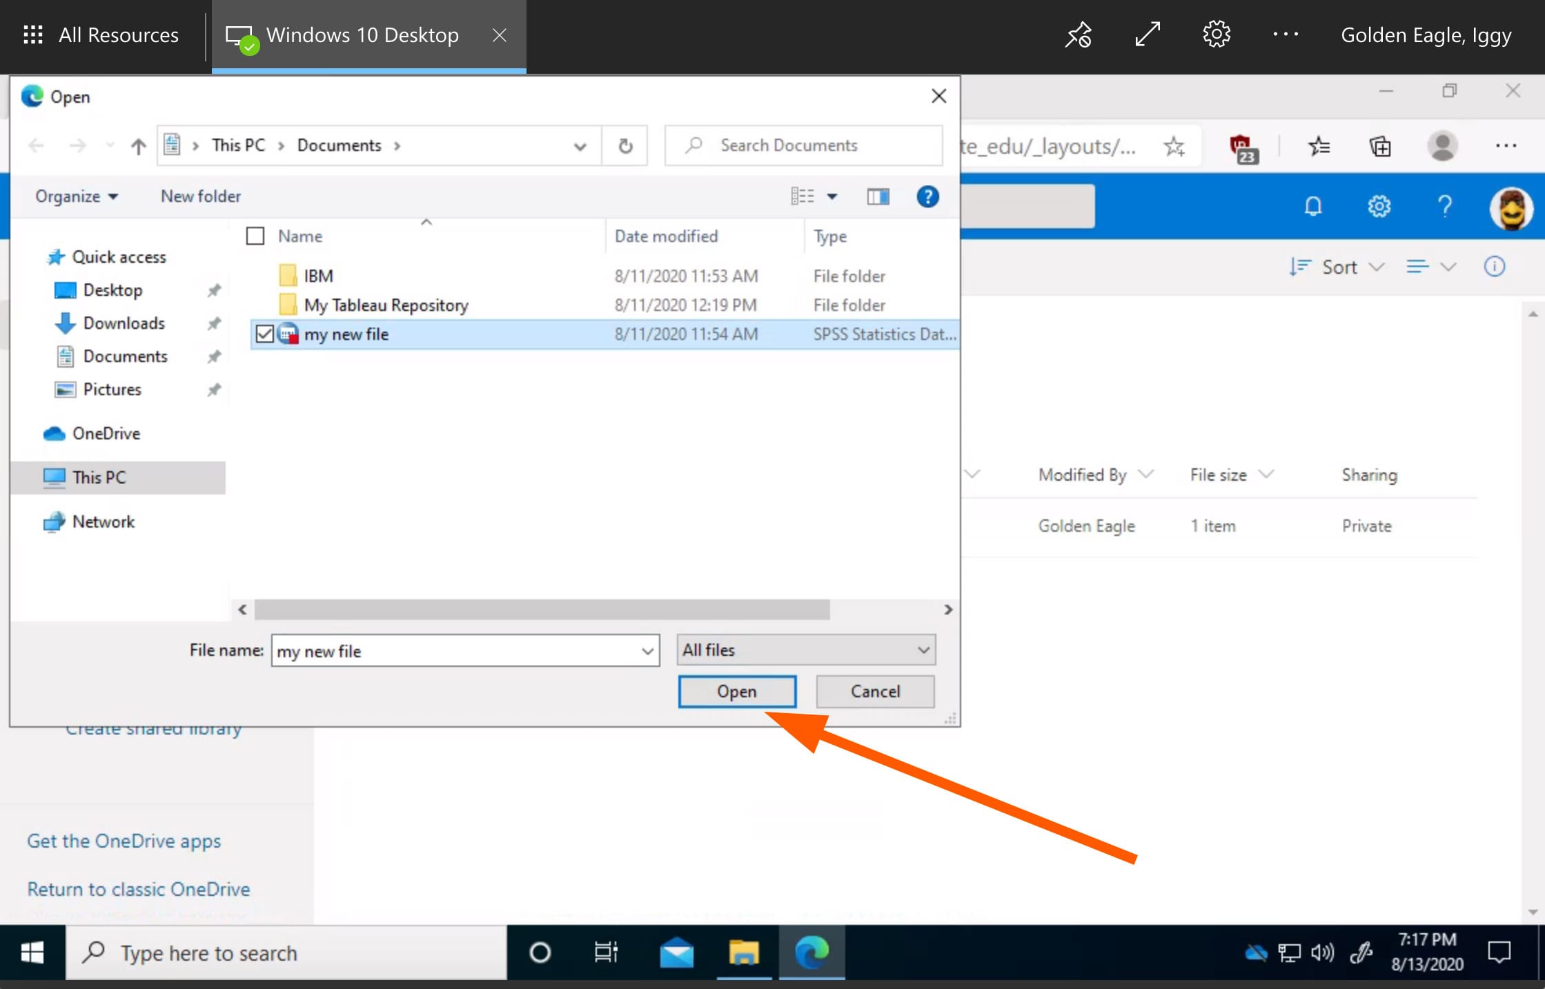Click the browser Collections icon
The height and width of the screenshot is (989, 1545).
(1380, 146)
